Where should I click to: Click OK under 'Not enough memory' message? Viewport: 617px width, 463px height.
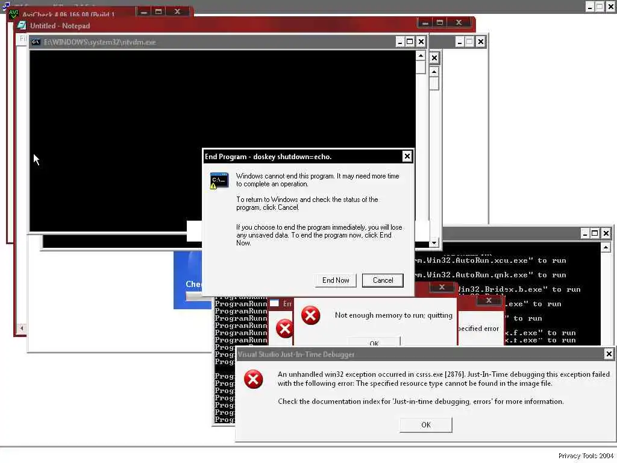tap(374, 341)
